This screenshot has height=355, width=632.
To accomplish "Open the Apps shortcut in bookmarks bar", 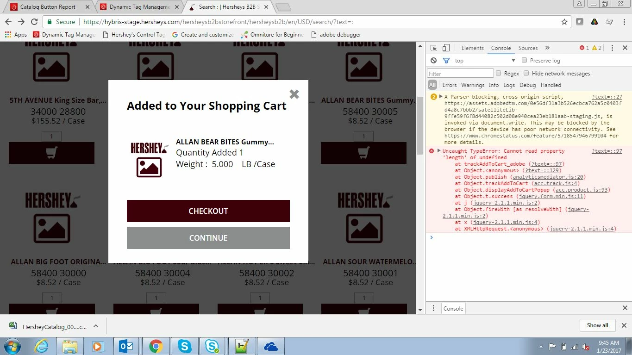I will coord(16,35).
